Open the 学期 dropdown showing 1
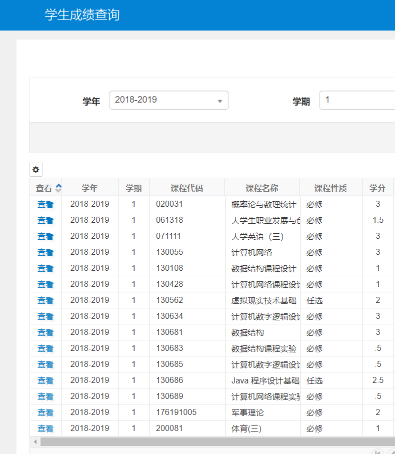Image resolution: width=395 pixels, height=454 pixels. pyautogui.click(x=357, y=100)
